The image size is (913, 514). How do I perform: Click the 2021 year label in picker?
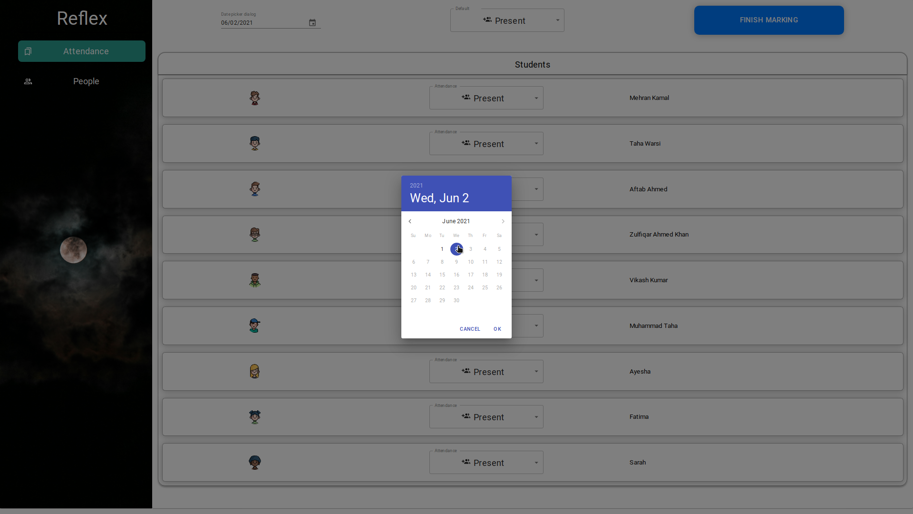[x=416, y=186]
